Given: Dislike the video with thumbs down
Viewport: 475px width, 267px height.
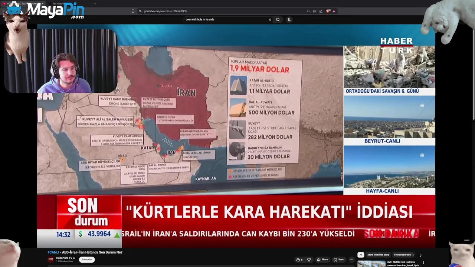Looking at the screenshot, I should point(309,260).
